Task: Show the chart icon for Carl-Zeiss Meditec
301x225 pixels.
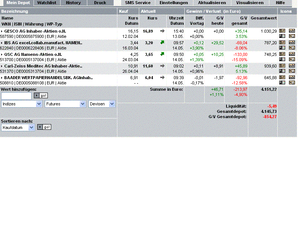Action: [x=292, y=66]
